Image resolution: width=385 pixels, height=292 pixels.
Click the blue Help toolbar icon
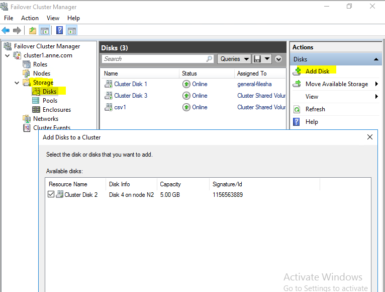click(x=59, y=31)
